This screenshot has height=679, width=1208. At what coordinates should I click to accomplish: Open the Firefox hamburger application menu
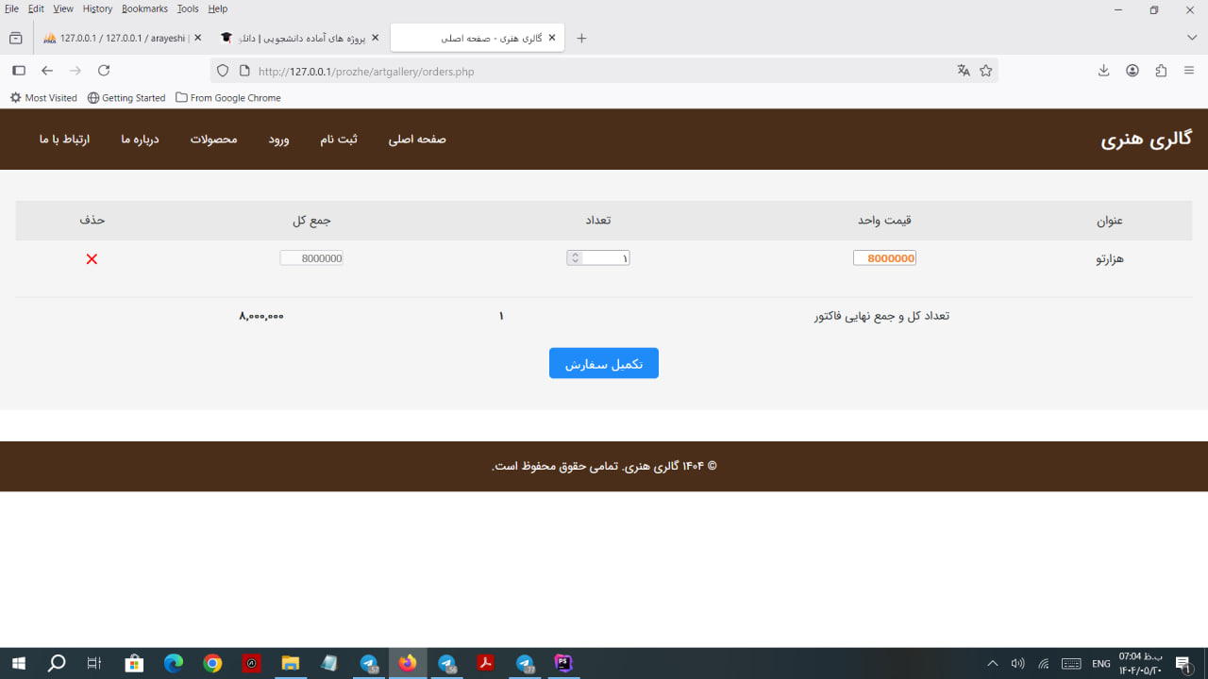click(1189, 71)
